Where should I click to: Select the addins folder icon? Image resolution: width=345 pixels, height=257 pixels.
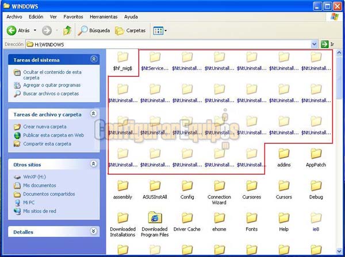coord(284,153)
